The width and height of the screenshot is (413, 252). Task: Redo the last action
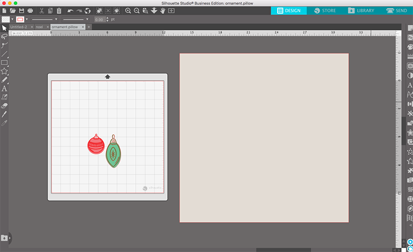coord(79,11)
